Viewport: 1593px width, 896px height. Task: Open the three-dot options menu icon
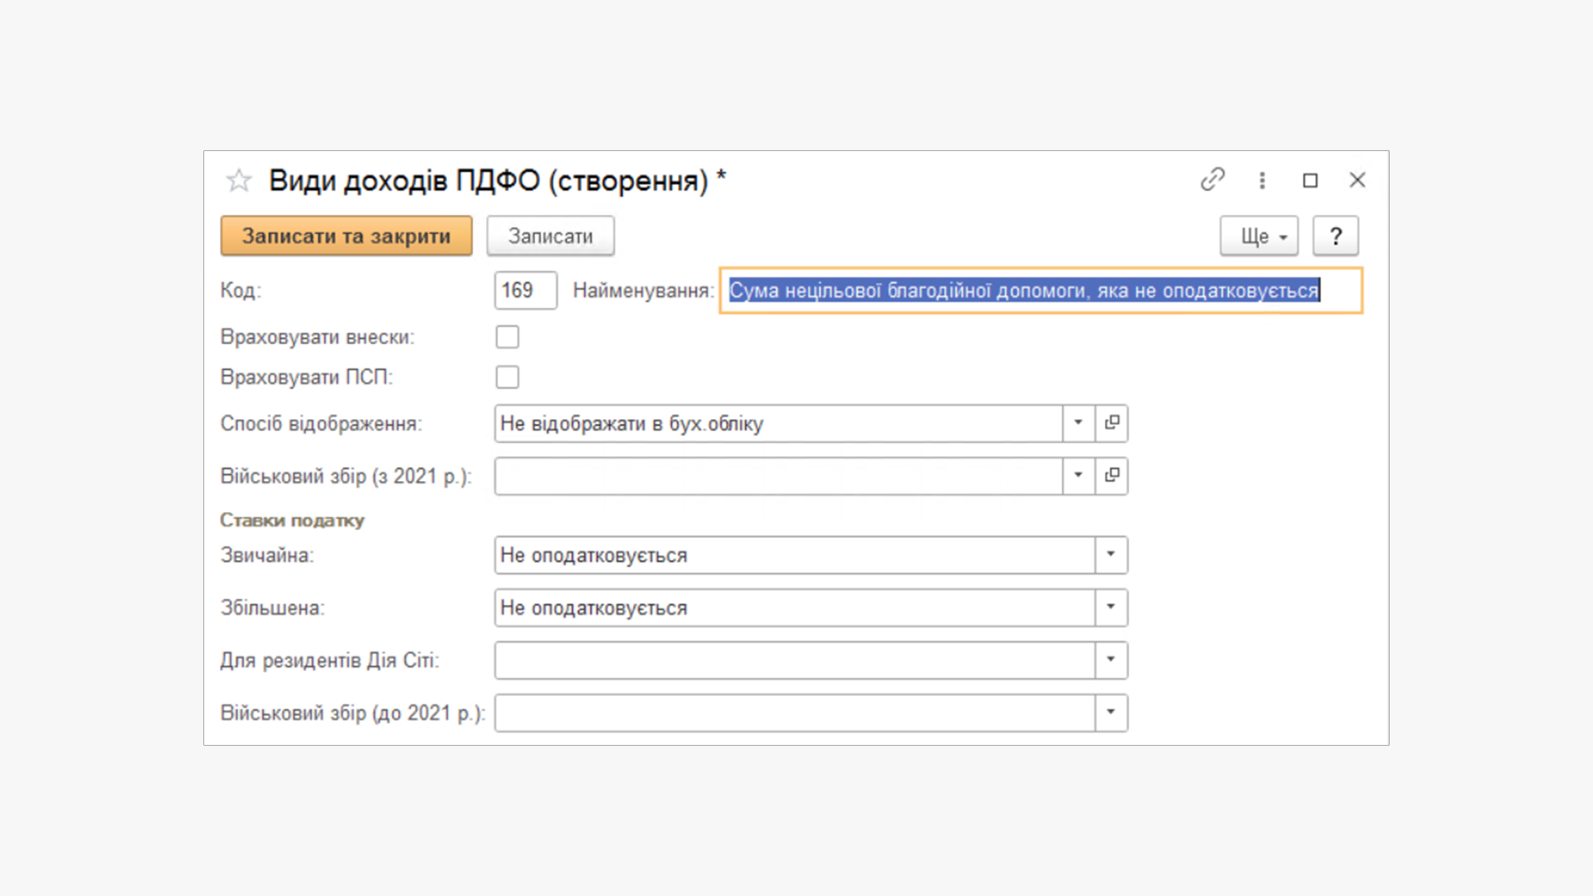(x=1262, y=180)
